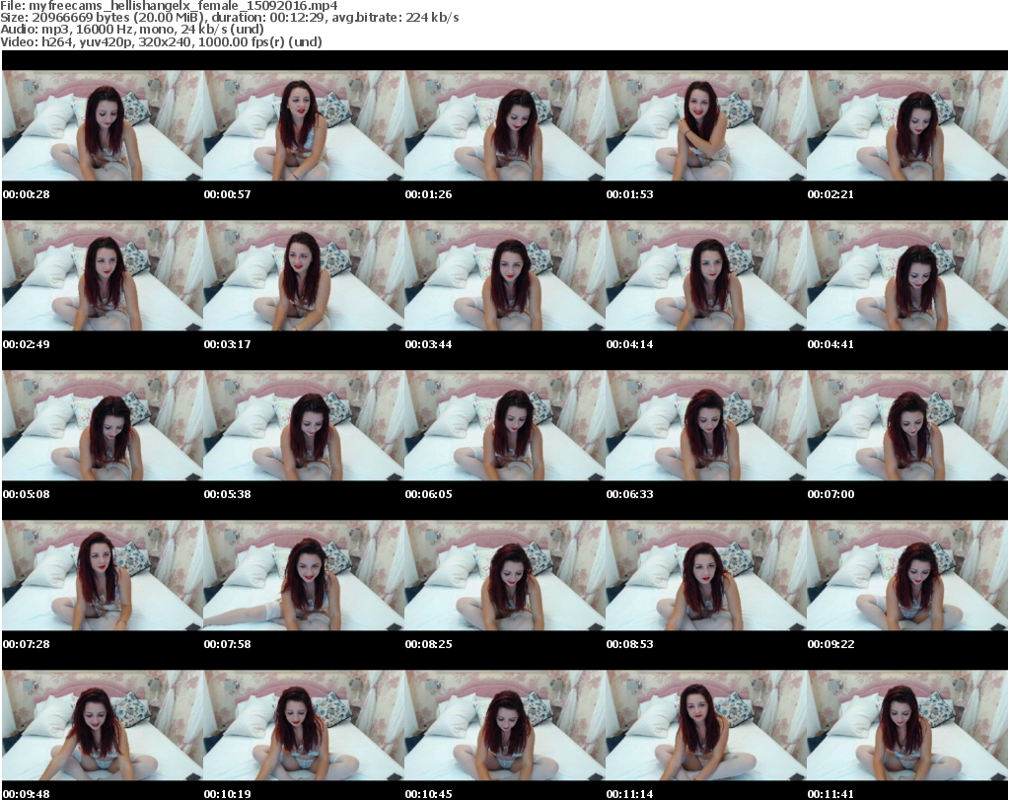Choose the thumbnail frame at 00:03:17

304,275
